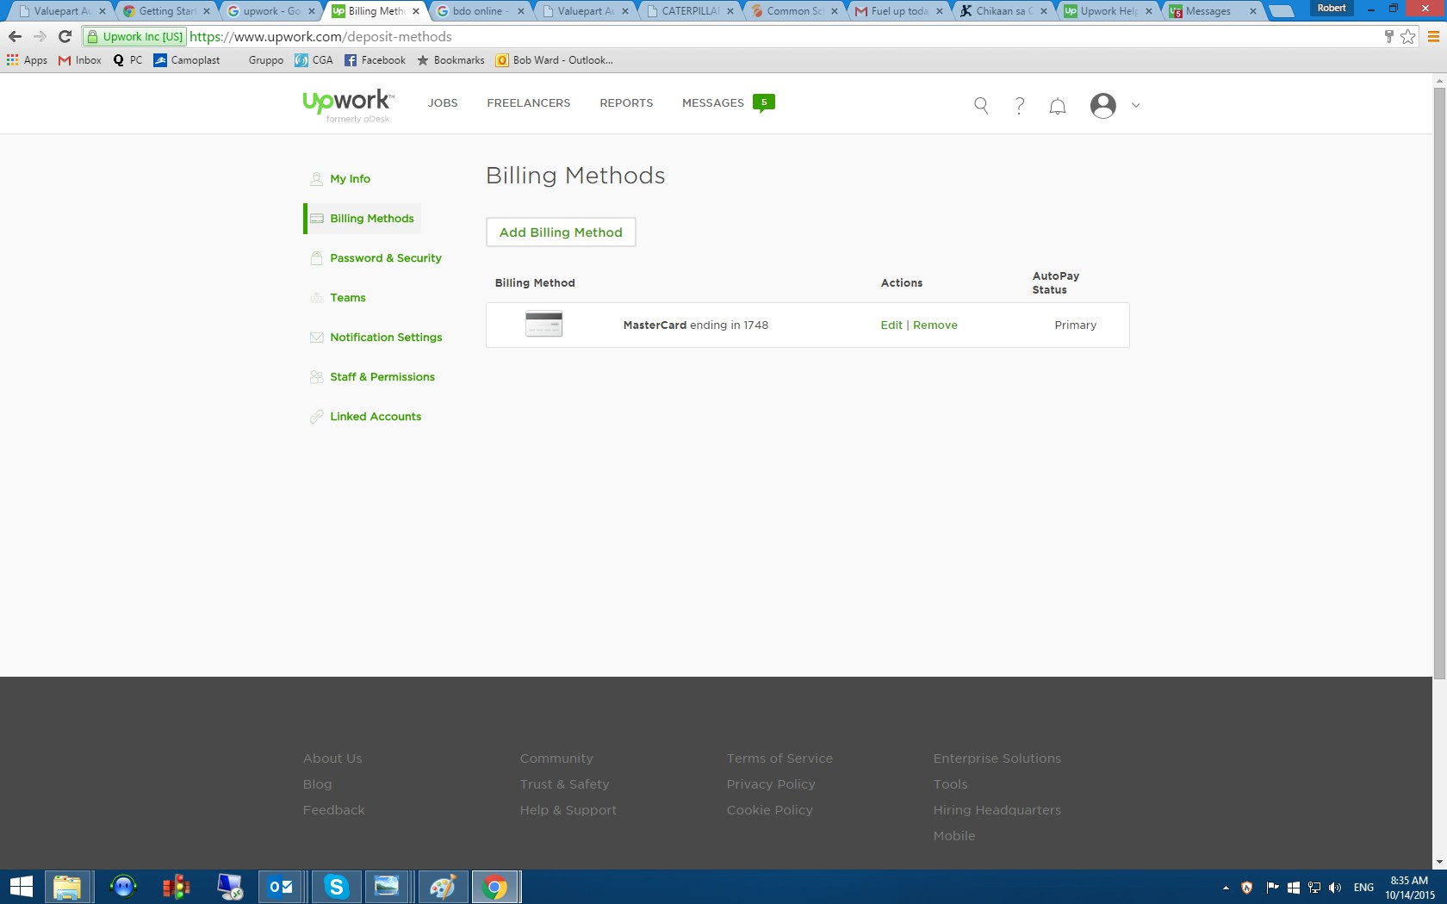This screenshot has height=904, width=1447.
Task: Click the Upwork logo
Action: coord(348,104)
